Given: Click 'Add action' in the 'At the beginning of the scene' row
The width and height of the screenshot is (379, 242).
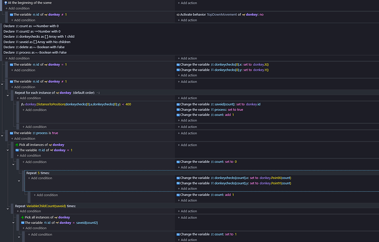Looking at the screenshot, I should pyautogui.click(x=187, y=3).
